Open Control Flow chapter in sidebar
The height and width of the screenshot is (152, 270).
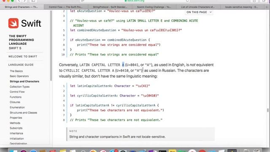17,92
